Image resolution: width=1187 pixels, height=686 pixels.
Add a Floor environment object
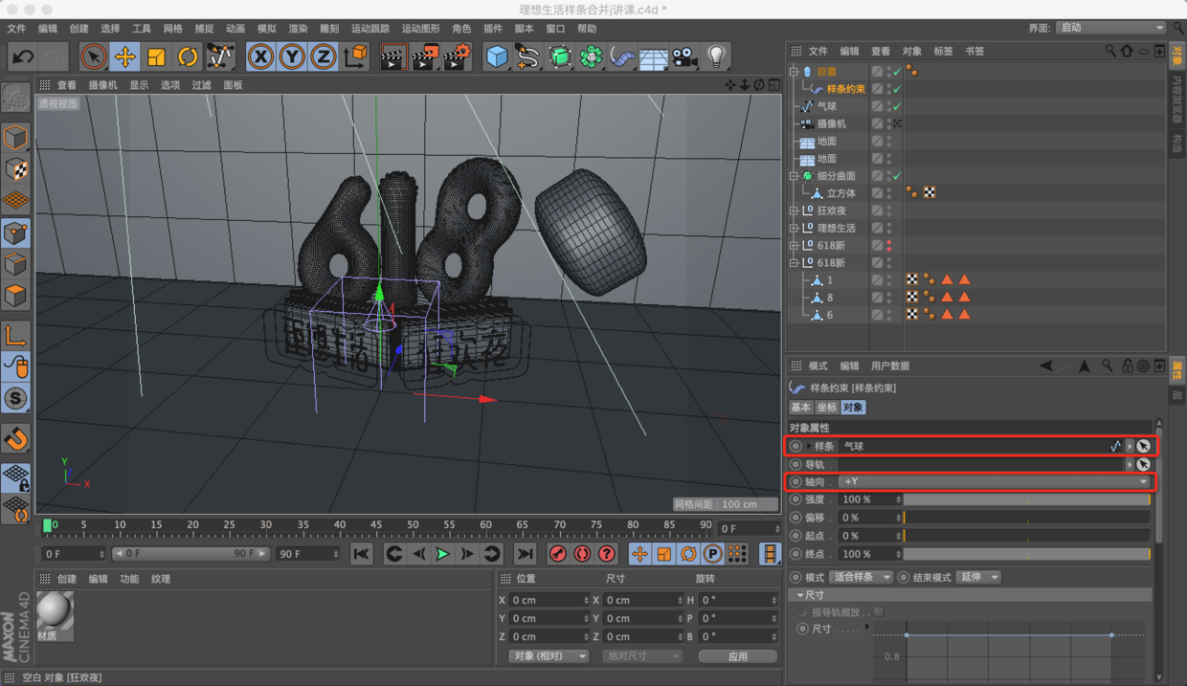point(654,56)
